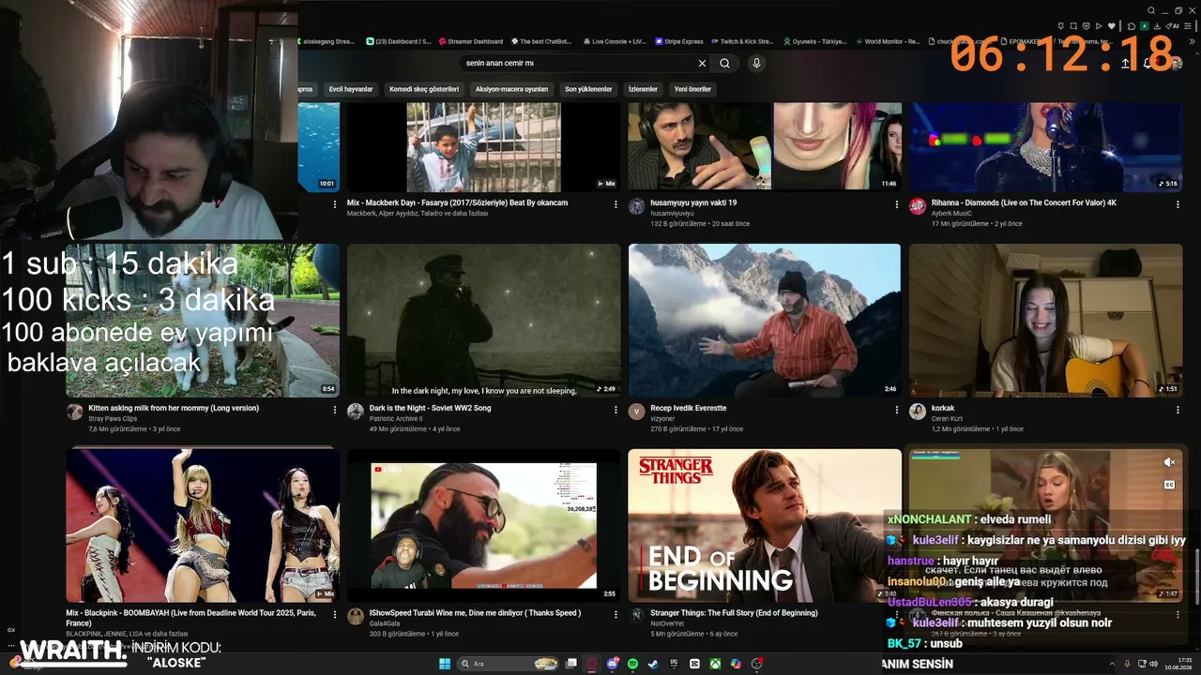Click title 'Dark is the Night - Soviet WW2 Song'
Screen dimensions: 1201x675
[x=430, y=408]
